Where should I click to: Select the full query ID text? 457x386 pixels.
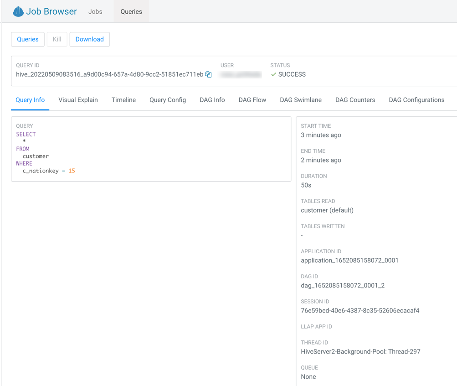(109, 74)
